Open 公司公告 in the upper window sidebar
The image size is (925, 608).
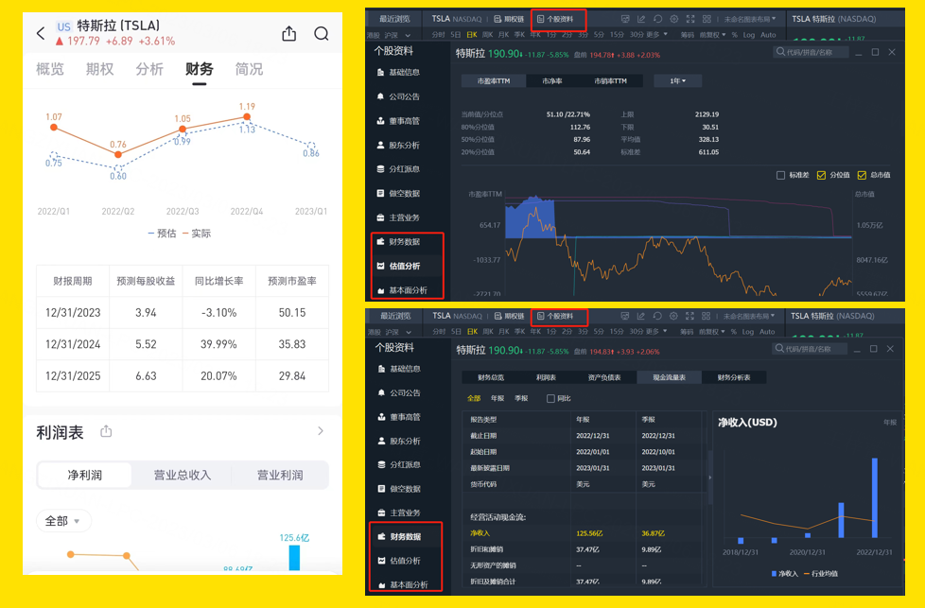[398, 96]
